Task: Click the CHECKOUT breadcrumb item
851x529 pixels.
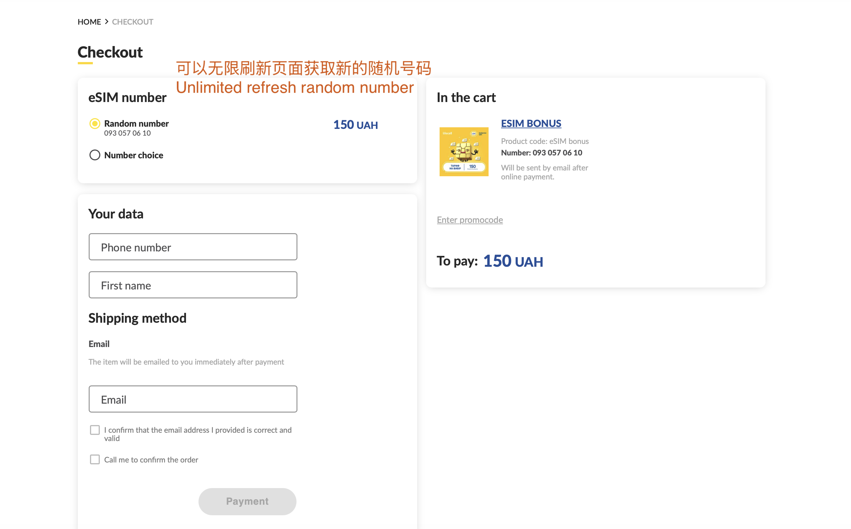Action: [132, 22]
